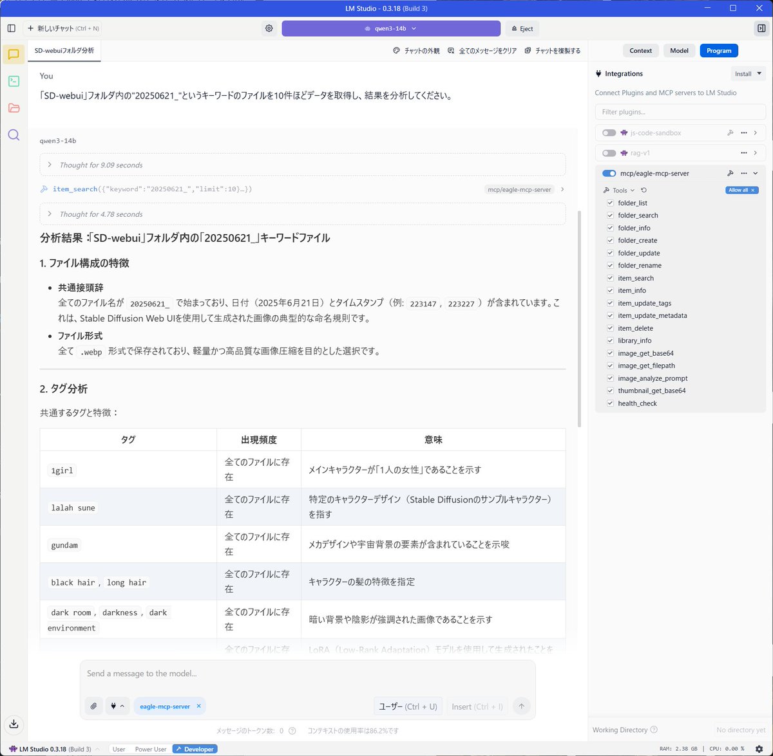Expand the integrations chevron in the message box
This screenshot has height=756, width=773.
tap(122, 706)
